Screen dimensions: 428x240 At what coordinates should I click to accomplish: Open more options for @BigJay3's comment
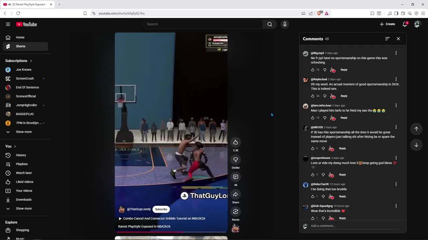[396, 53]
